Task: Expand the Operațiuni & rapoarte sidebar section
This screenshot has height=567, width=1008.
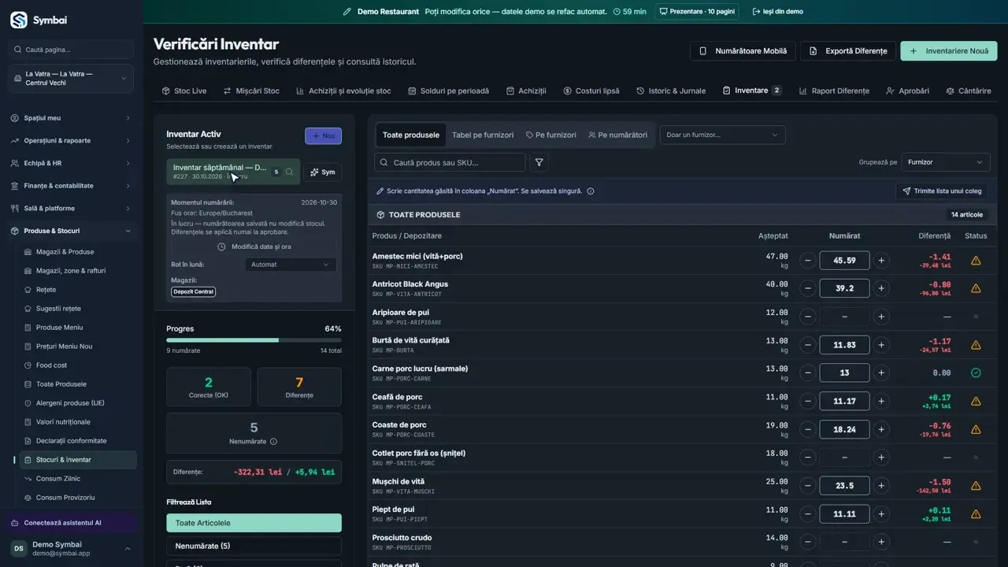Action: click(72, 140)
